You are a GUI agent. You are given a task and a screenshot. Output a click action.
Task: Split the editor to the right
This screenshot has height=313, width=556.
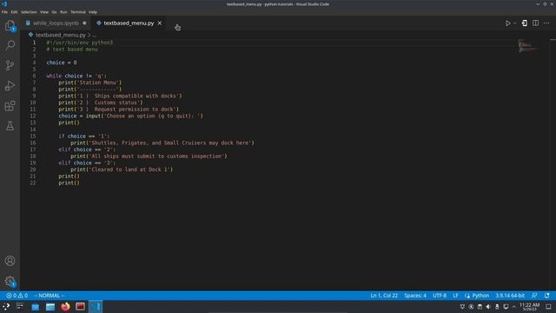pyautogui.click(x=535, y=23)
